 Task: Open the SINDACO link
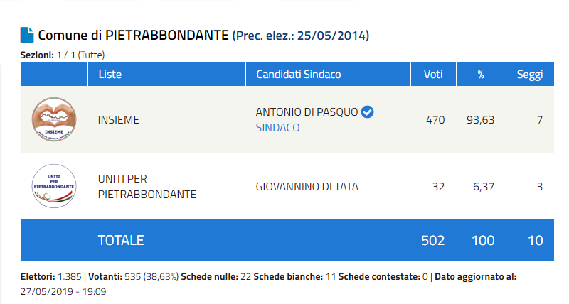tap(277, 128)
